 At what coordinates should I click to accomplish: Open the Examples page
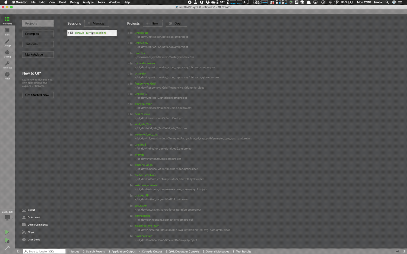pos(38,34)
